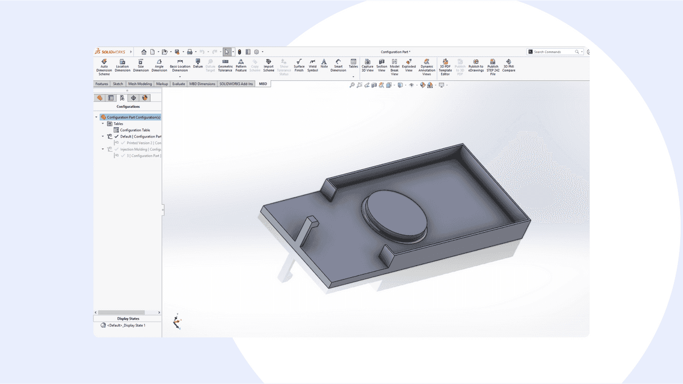The width and height of the screenshot is (683, 384).
Task: Expand the Basic Location Dimension dropdown arrow
Action: [x=180, y=77]
